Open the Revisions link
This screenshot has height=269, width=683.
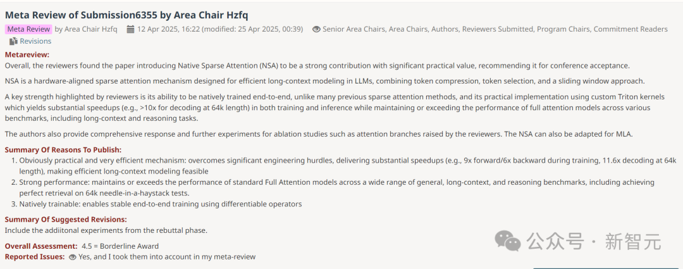(x=35, y=41)
